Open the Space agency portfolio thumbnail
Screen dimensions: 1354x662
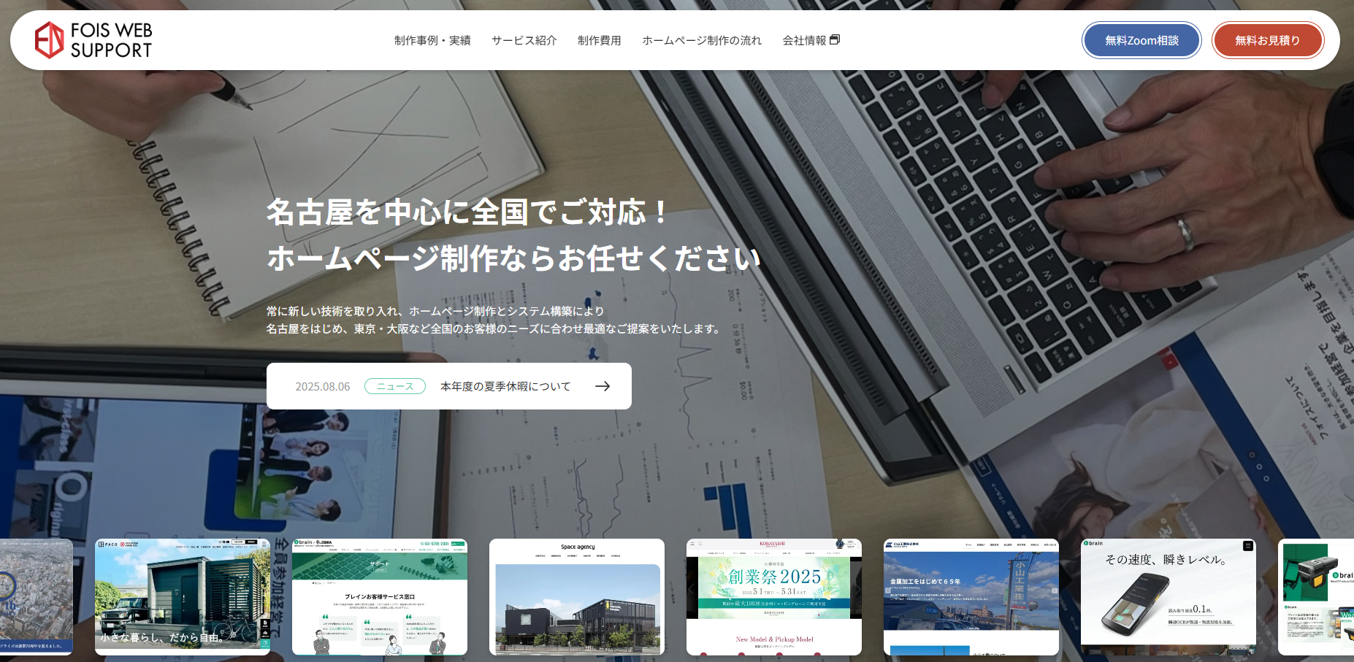(x=577, y=596)
